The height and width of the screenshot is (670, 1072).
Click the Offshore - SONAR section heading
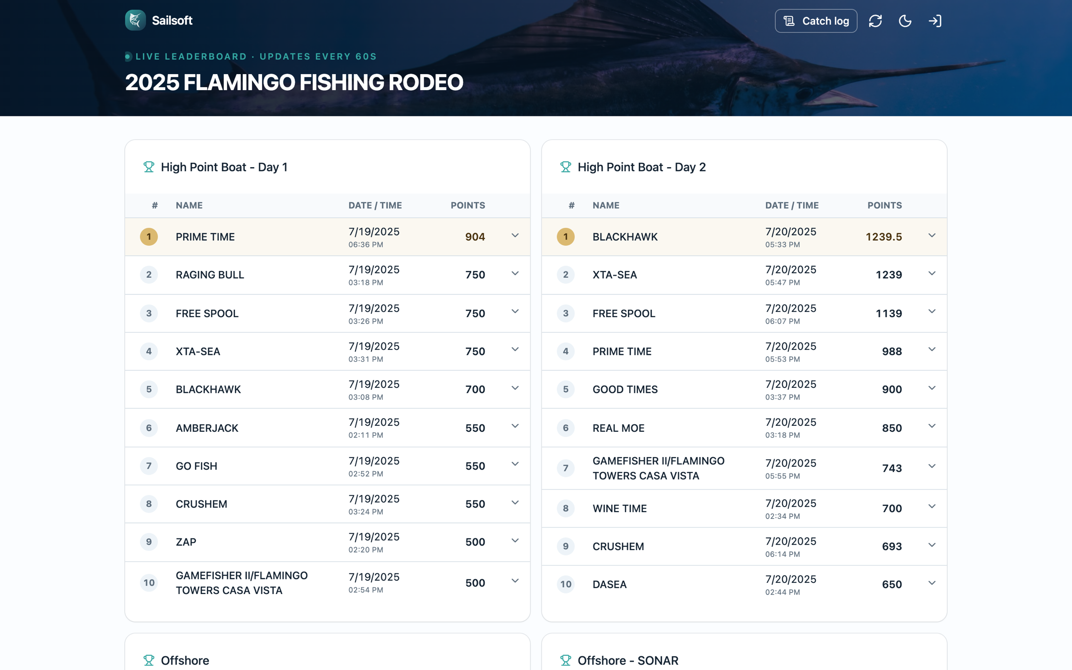pos(628,660)
